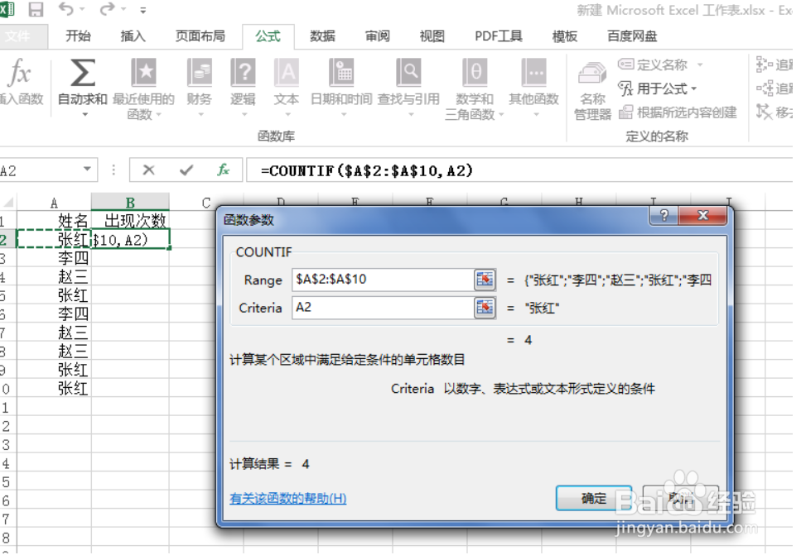Confirm formula with checkmark button
This screenshot has height=555, width=801.
click(x=186, y=170)
